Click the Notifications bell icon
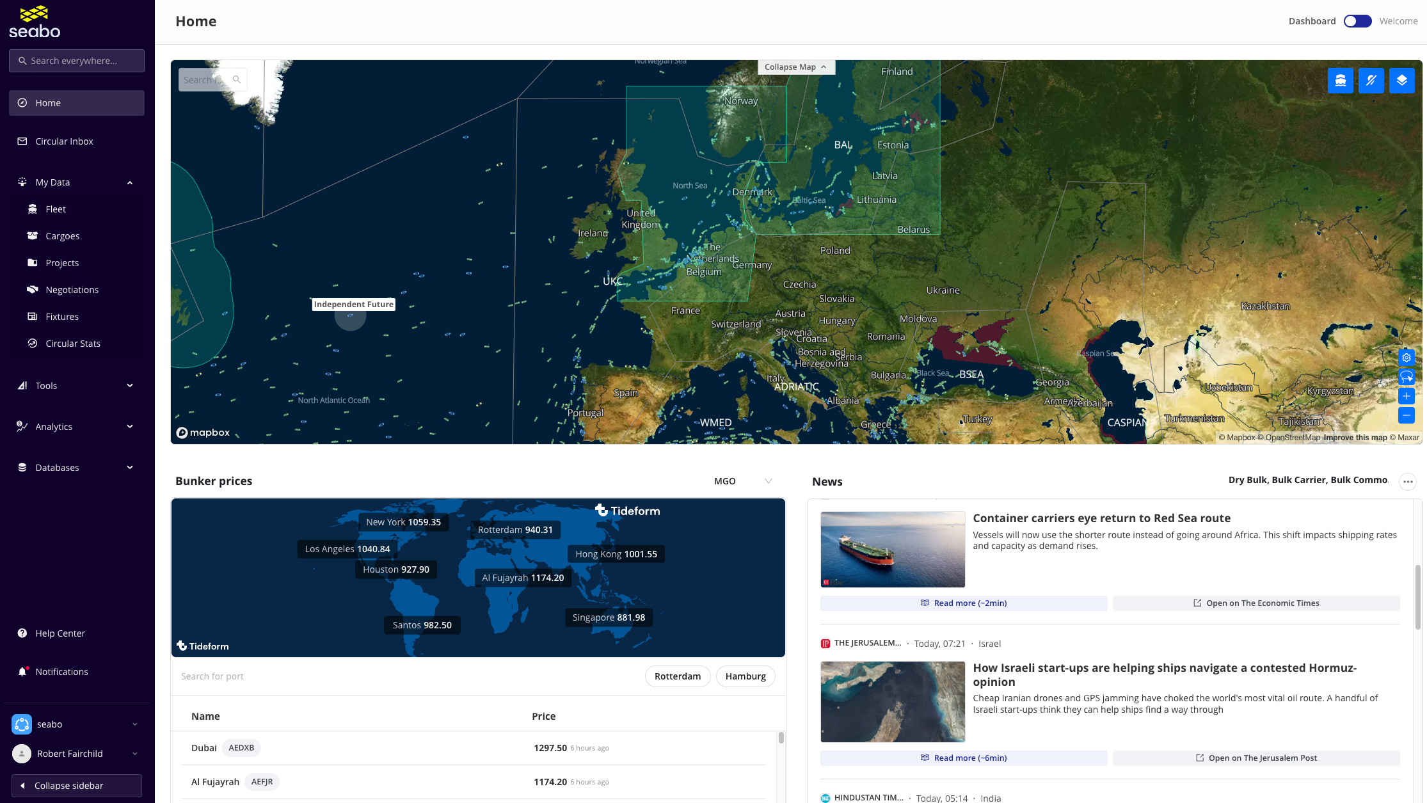1427x803 pixels. 22,672
